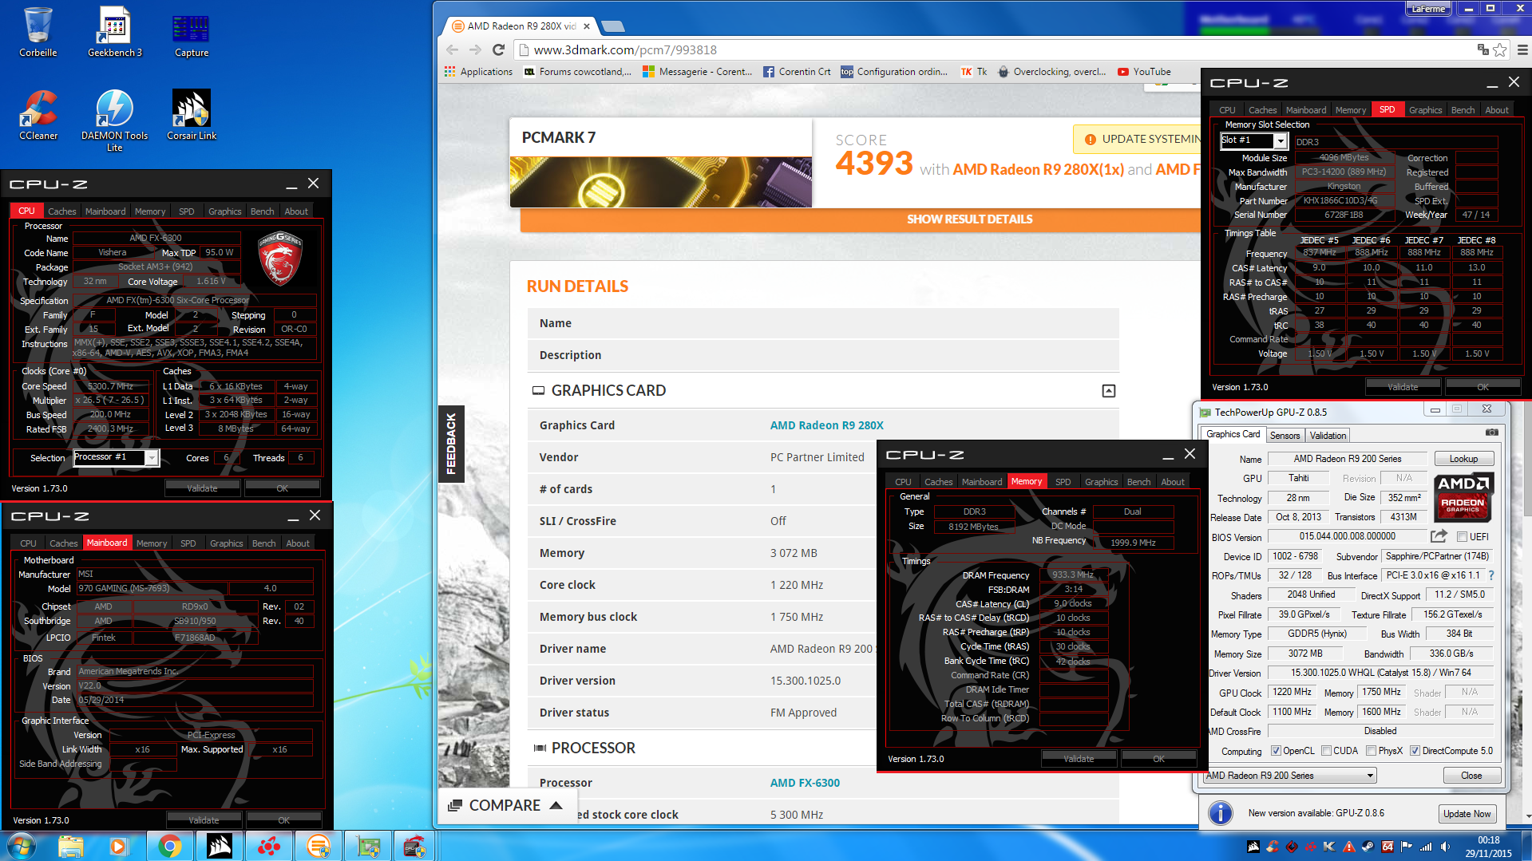Reload the 3dmark page
Image resolution: width=1532 pixels, height=861 pixels.
point(499,49)
